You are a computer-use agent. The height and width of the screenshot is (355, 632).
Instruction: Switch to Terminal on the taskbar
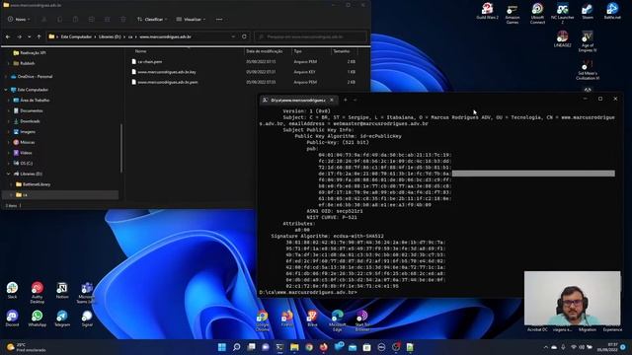(279, 347)
